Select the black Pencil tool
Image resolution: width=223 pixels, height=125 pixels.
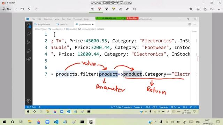click(x=106, y=9)
